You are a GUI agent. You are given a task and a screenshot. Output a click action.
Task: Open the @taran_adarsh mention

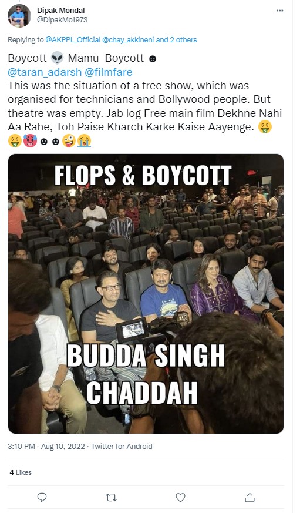coord(45,72)
